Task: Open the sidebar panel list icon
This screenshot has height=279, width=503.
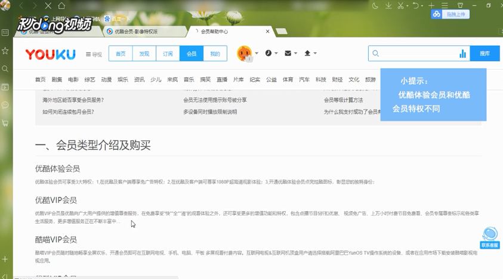Action: [5, 32]
